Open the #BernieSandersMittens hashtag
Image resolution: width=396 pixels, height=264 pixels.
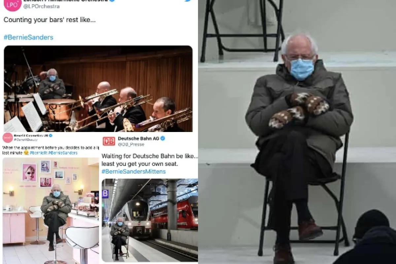134,172
